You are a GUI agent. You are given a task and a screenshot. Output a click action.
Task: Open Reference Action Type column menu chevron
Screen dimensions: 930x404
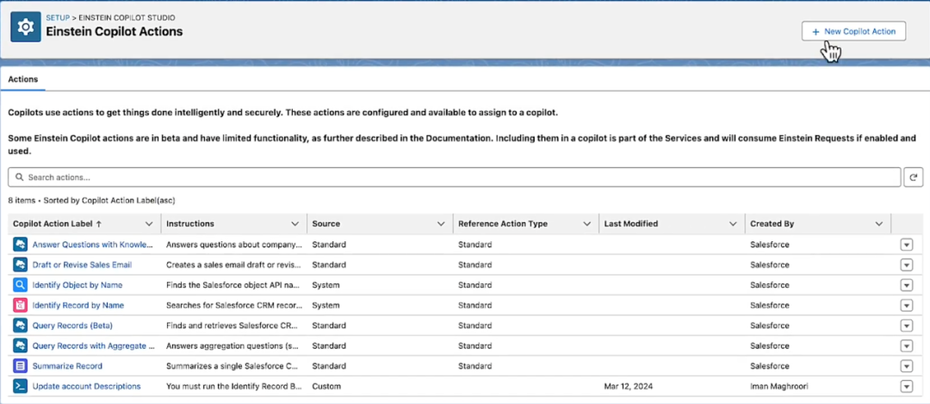click(x=586, y=224)
